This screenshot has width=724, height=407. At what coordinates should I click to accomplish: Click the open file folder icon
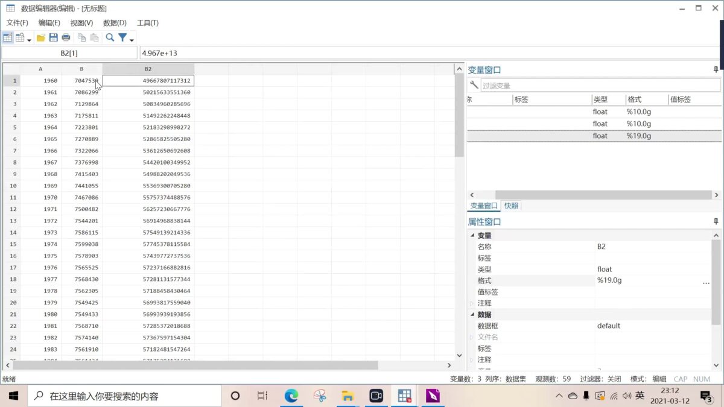[41, 37]
